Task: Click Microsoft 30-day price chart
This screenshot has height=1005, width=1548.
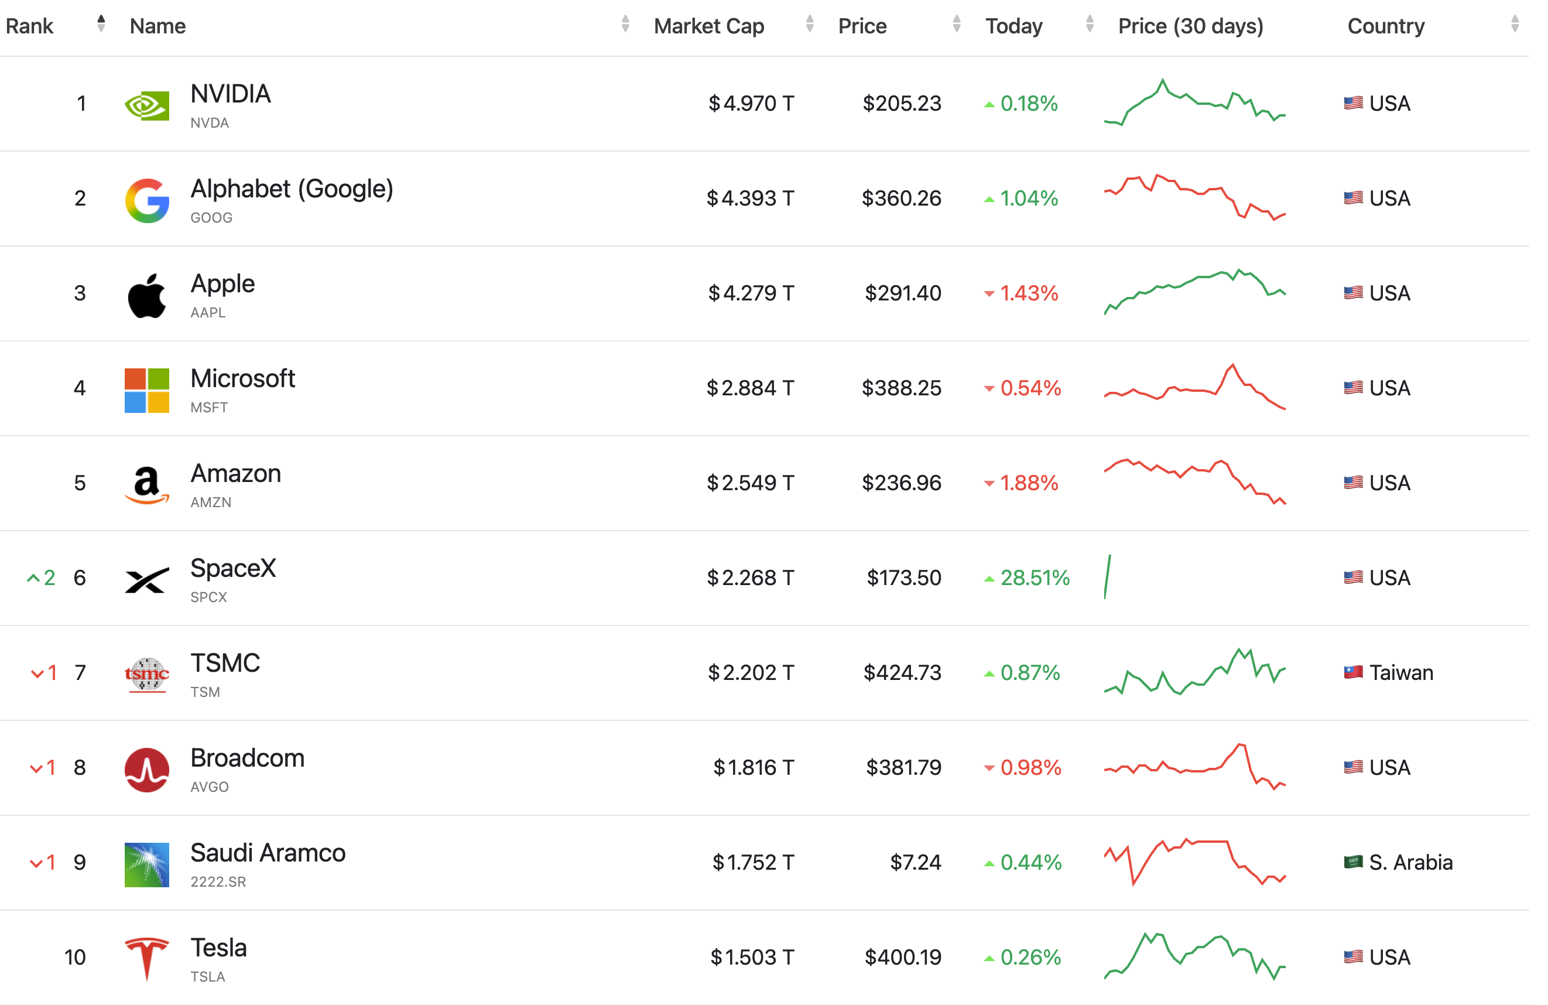Action: coord(1195,387)
